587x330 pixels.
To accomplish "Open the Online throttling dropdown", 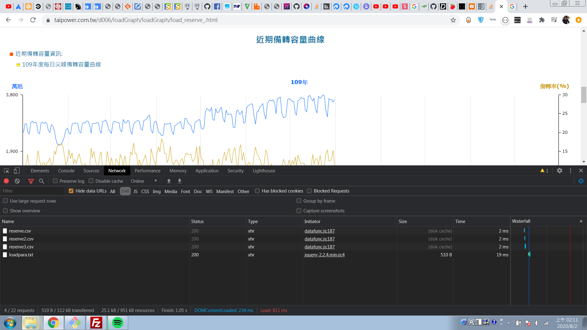I will tap(144, 181).
